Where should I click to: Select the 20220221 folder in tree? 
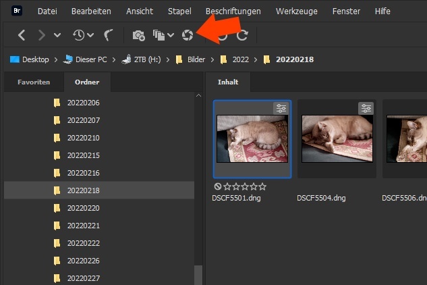click(83, 226)
